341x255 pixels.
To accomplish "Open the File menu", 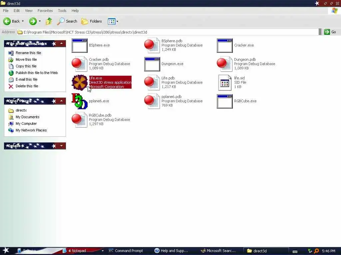I will pos(6,11).
